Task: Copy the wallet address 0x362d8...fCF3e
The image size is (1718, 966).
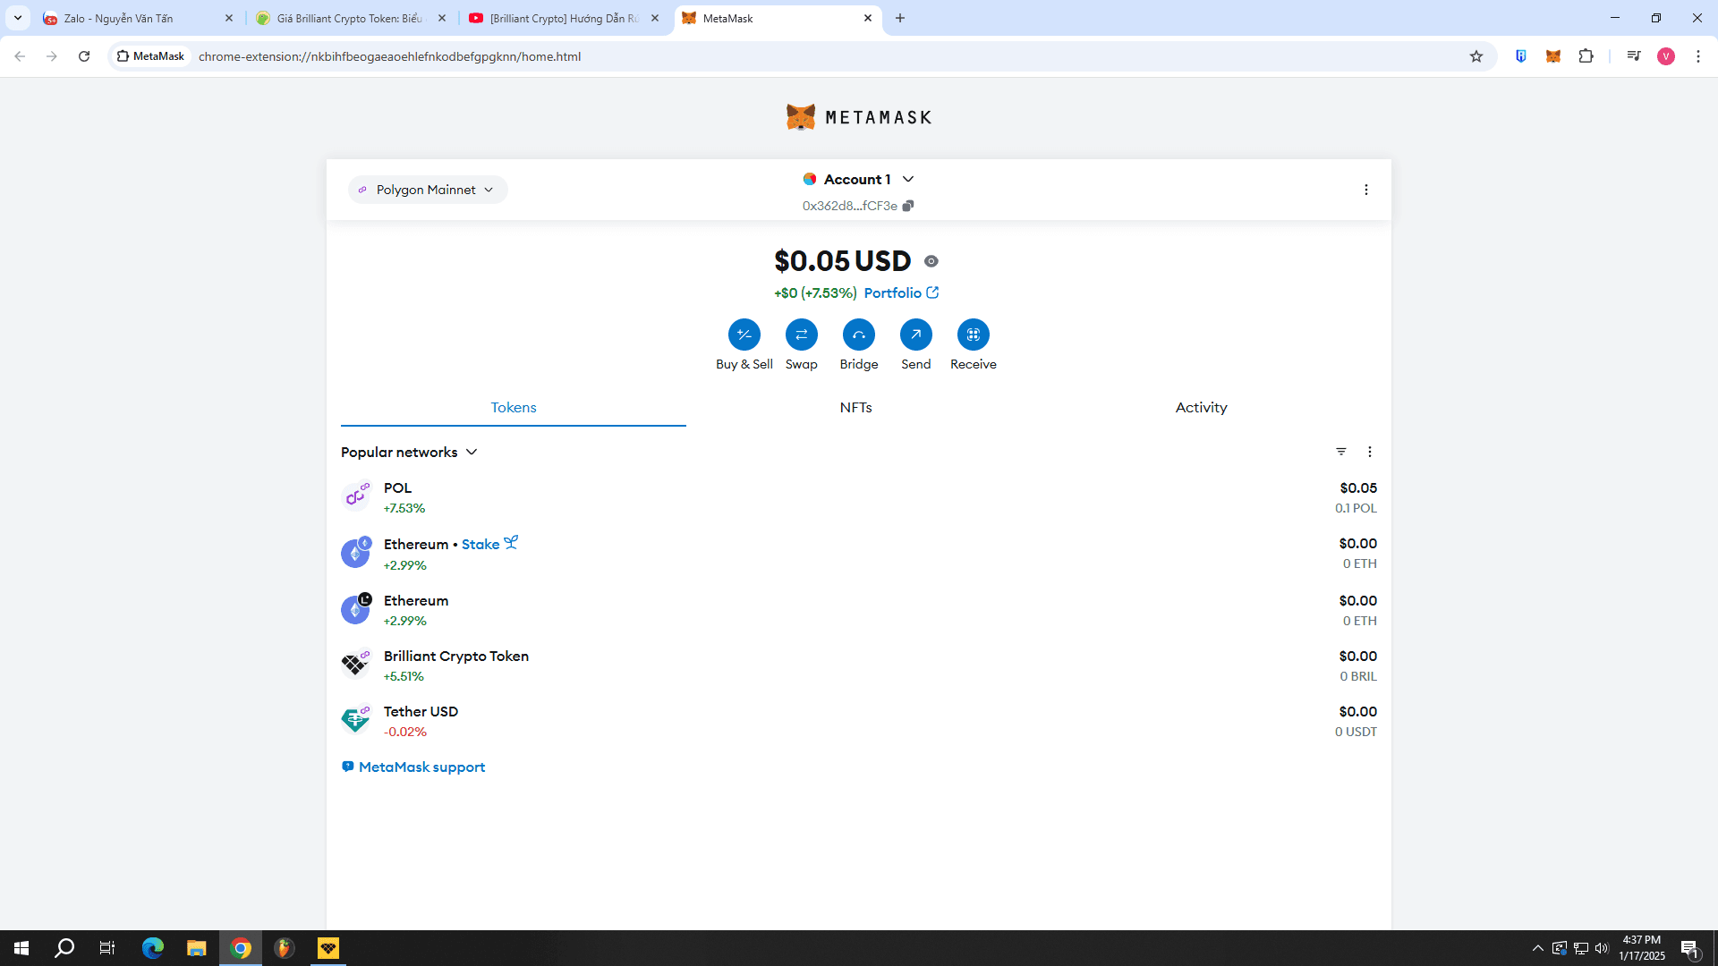Action: 908,206
